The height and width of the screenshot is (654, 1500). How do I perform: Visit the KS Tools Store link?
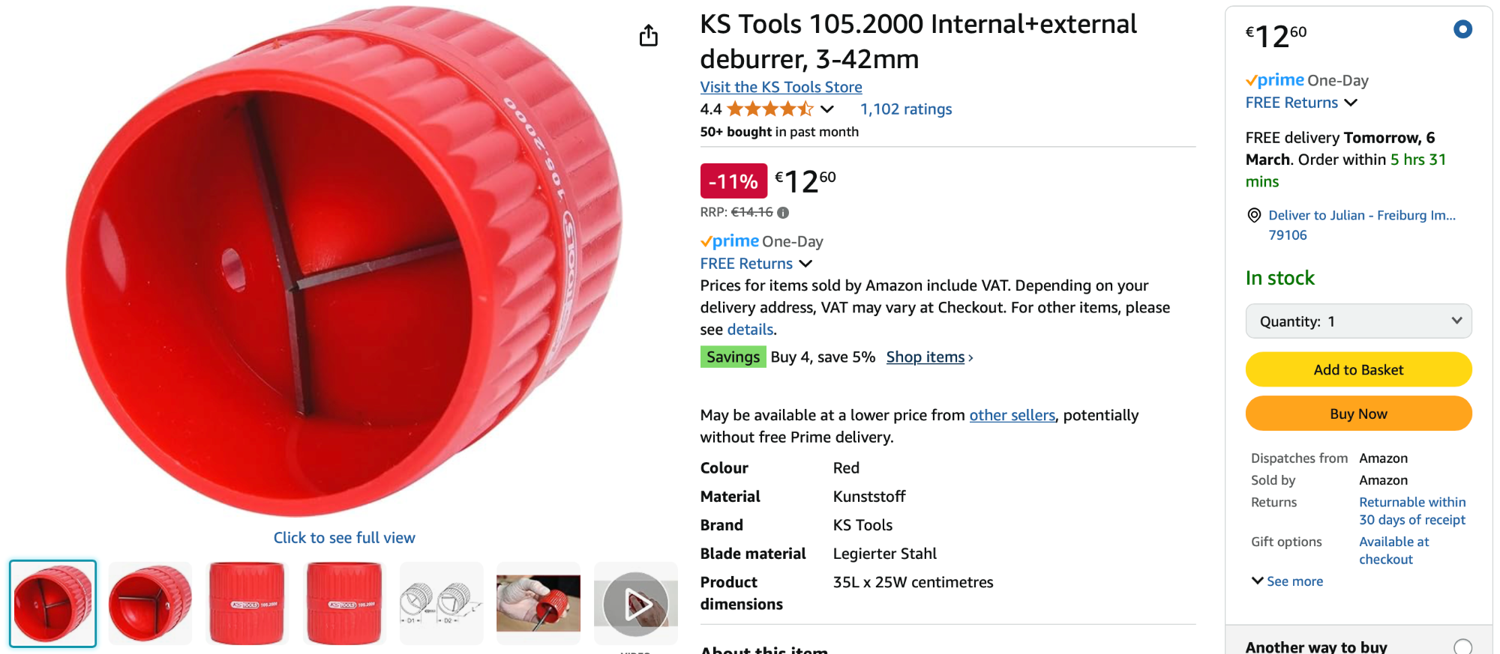[x=781, y=87]
